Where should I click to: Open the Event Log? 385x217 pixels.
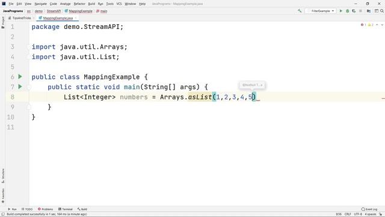[x=369, y=209]
